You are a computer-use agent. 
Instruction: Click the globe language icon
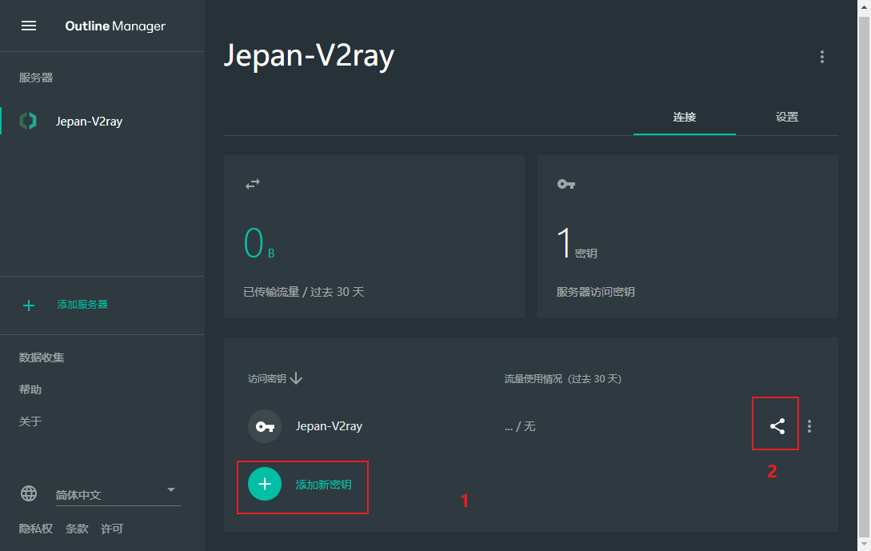click(x=28, y=493)
